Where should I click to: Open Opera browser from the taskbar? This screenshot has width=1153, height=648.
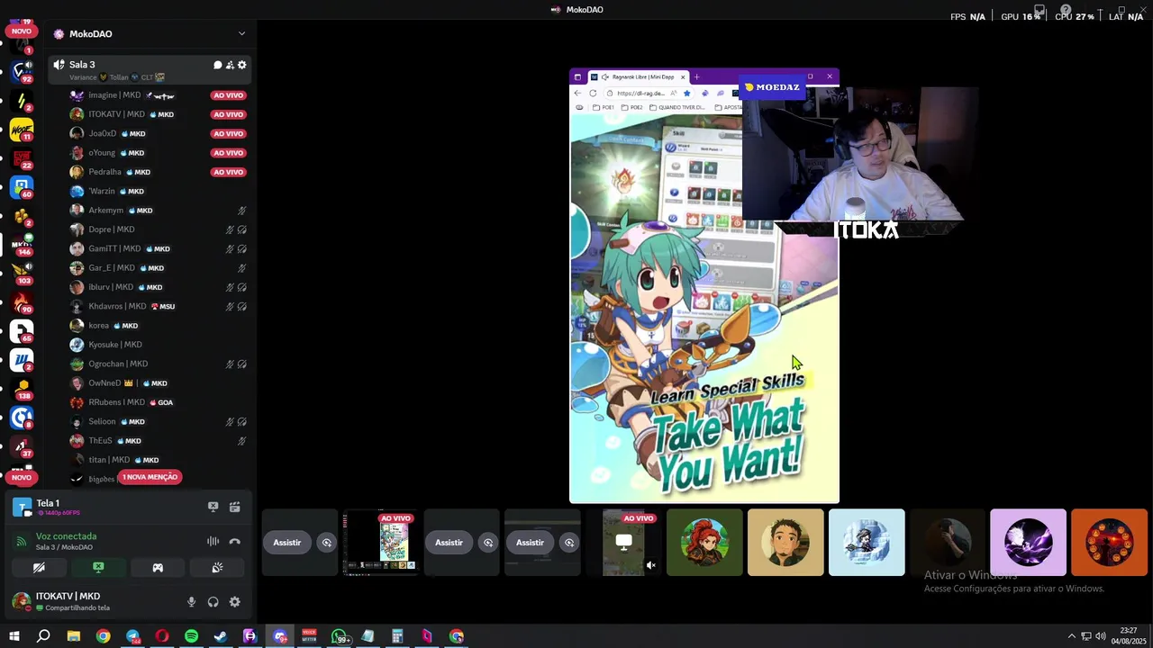coord(162,636)
